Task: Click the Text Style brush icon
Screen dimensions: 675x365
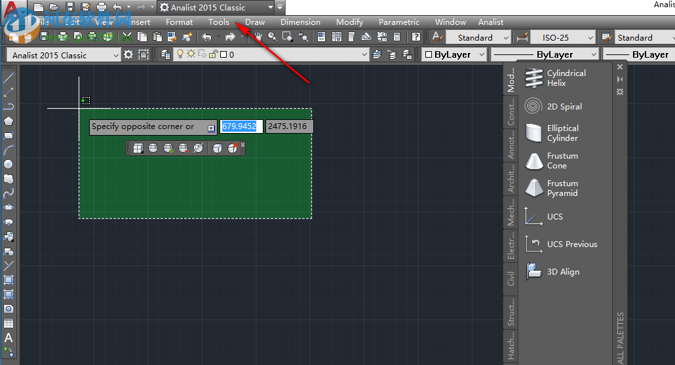Action: click(437, 37)
